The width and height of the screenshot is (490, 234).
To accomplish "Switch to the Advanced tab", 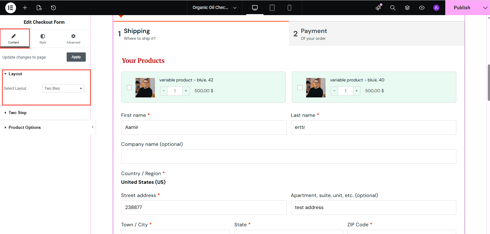I will [x=73, y=39].
